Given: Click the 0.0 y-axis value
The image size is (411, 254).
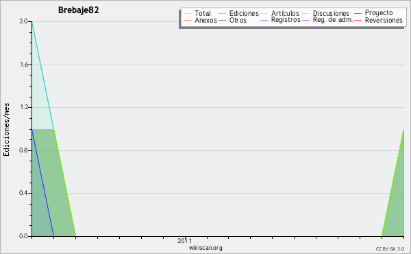Looking at the screenshot, I should click(23, 236).
